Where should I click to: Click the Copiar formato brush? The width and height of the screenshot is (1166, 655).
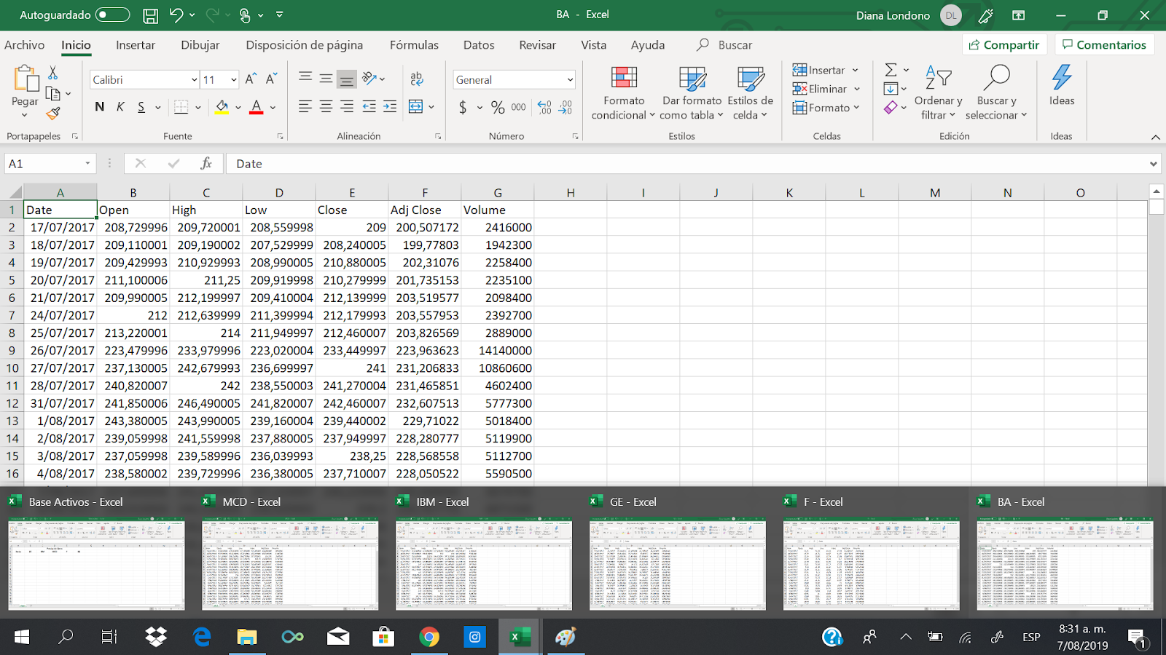coord(53,113)
